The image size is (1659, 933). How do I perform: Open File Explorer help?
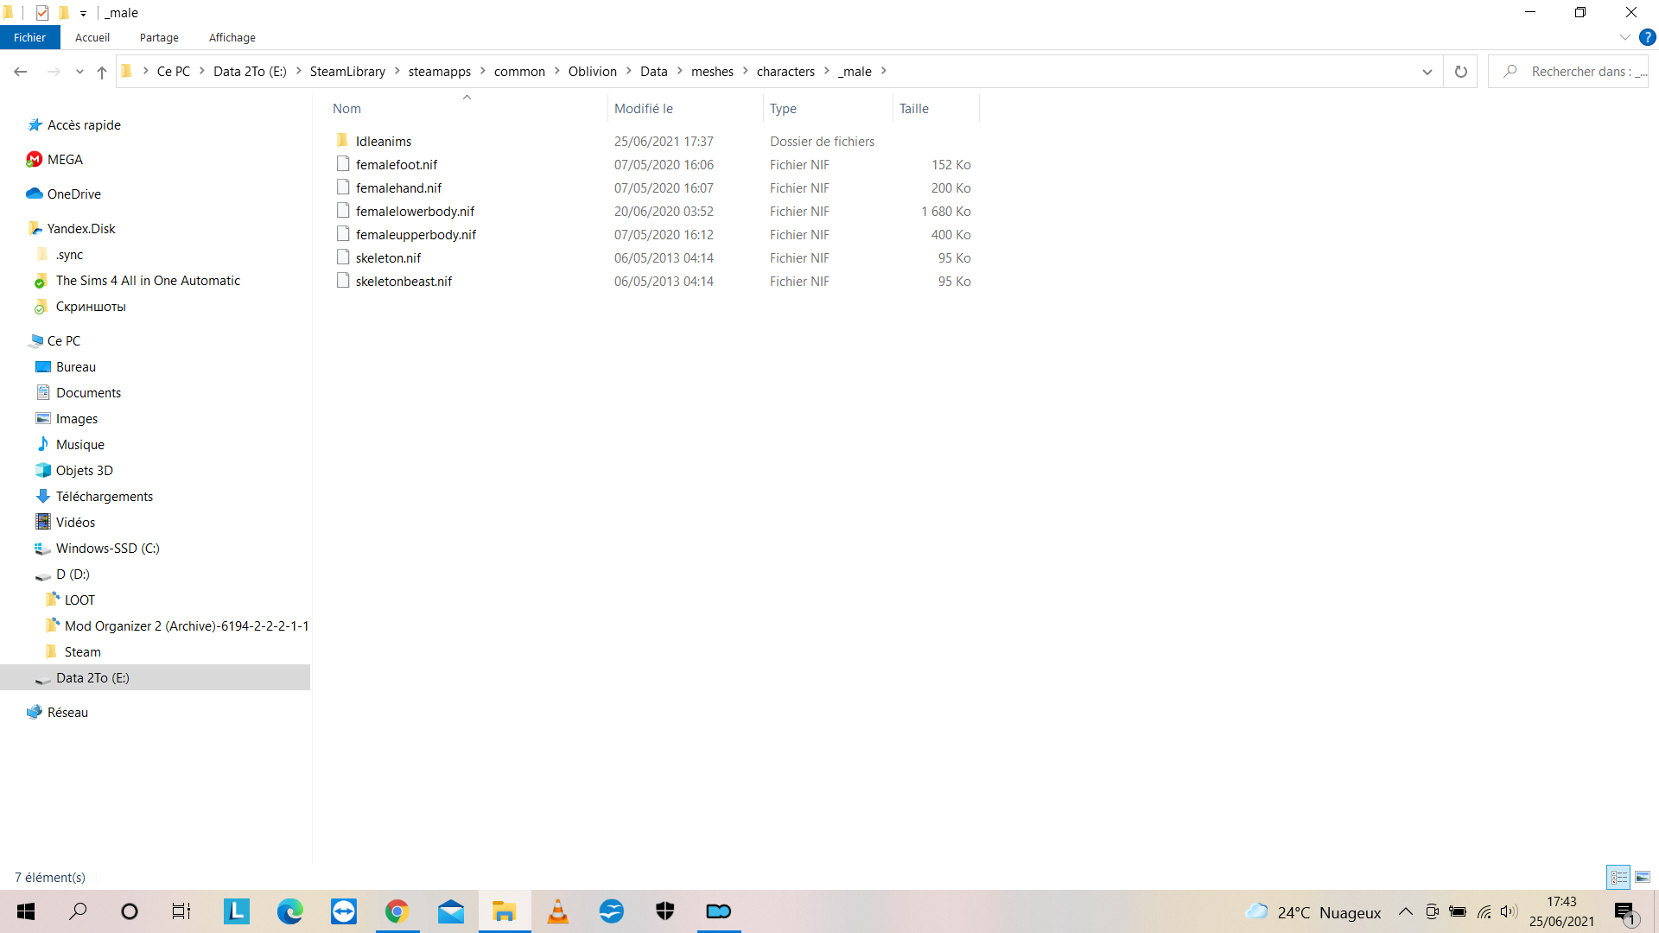1647,37
